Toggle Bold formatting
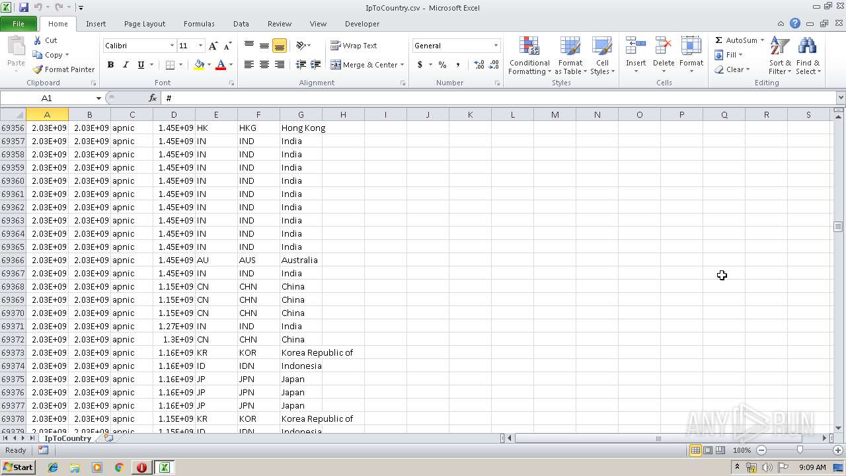The image size is (846, 476). 110,65
